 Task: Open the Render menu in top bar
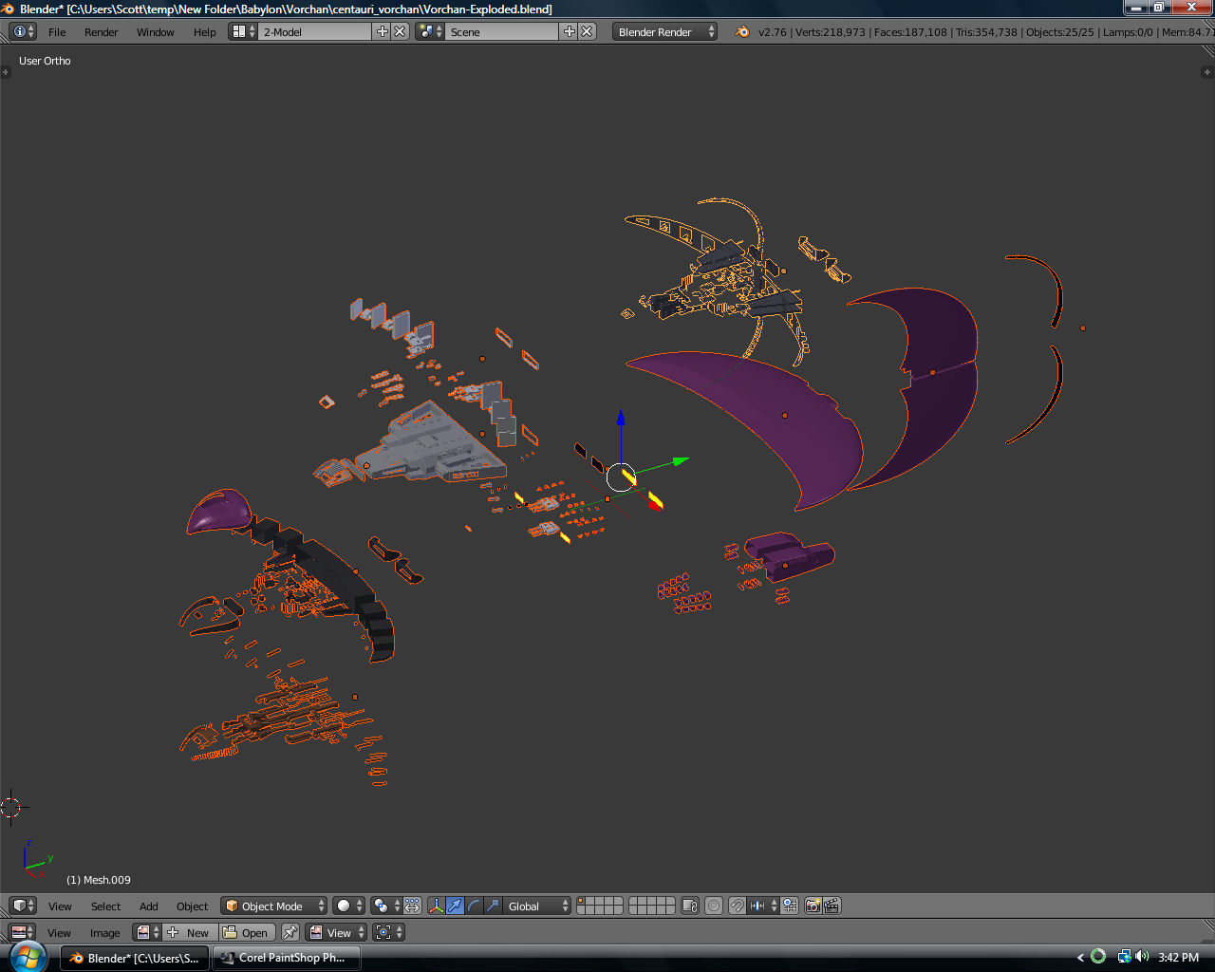[102, 31]
